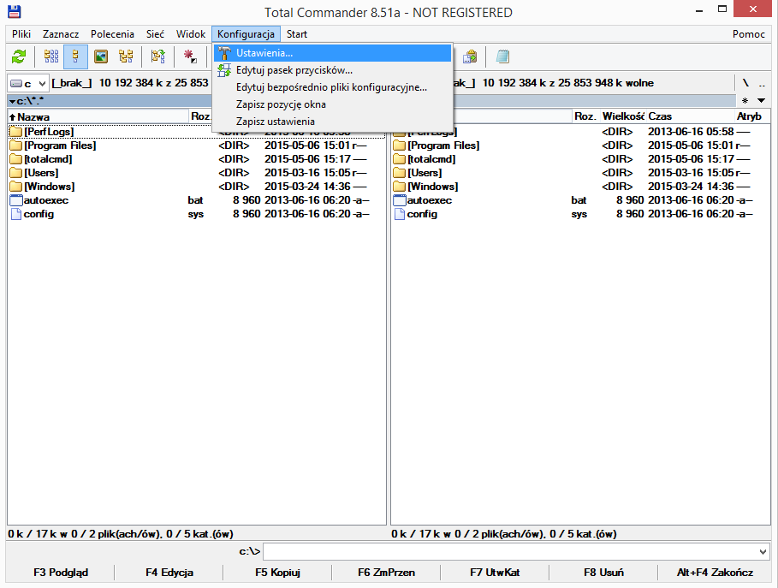The width and height of the screenshot is (778, 588).
Task: Click folder icon of [totalcmd] in right panel
Action: click(x=400, y=159)
